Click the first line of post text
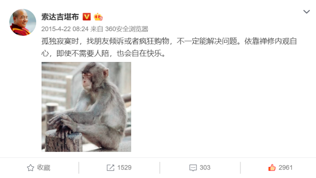 coord(169,41)
